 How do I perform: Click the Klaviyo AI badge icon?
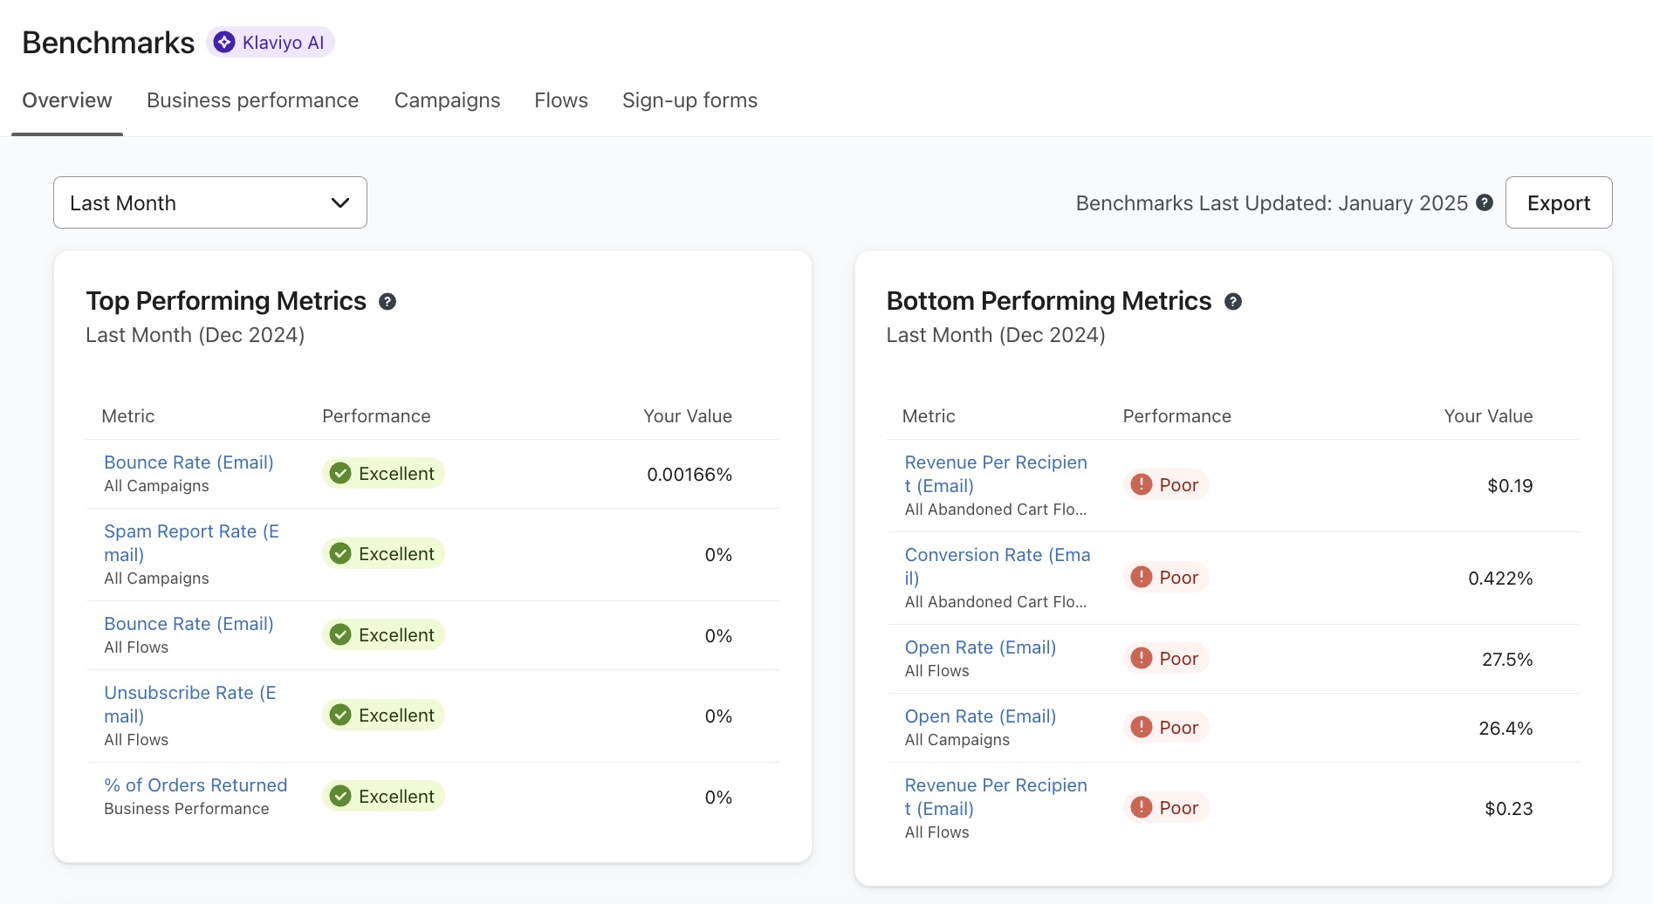(225, 42)
